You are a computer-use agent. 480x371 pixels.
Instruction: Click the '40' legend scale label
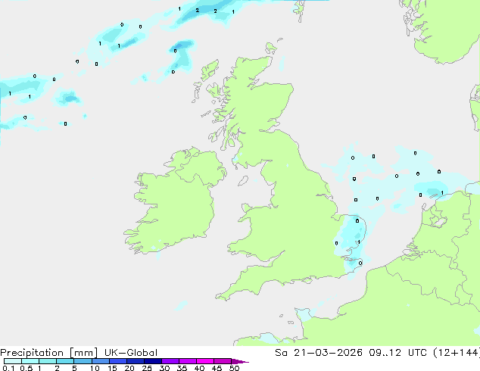coord(199,368)
